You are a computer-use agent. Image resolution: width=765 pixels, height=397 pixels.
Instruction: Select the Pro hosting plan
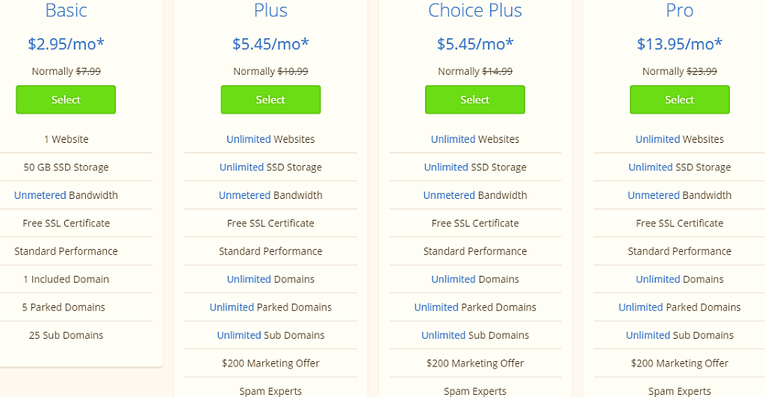click(680, 99)
